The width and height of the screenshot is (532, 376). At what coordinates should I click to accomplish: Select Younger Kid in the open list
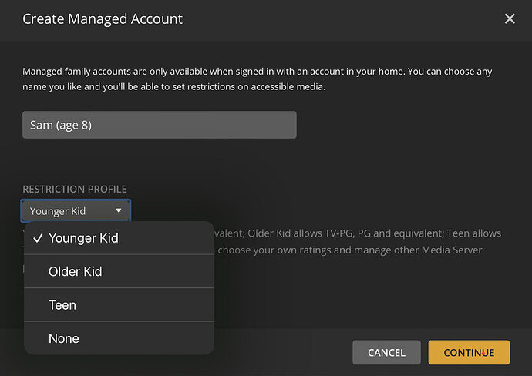83,238
